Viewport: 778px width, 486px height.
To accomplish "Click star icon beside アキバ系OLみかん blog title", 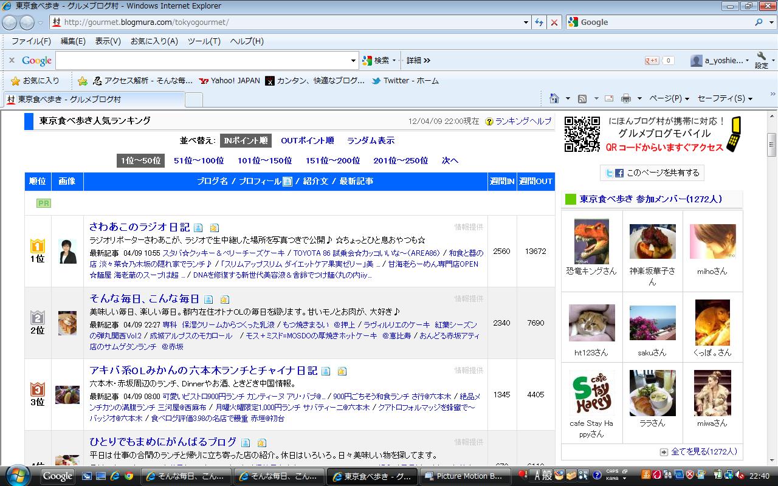I will tap(342, 371).
